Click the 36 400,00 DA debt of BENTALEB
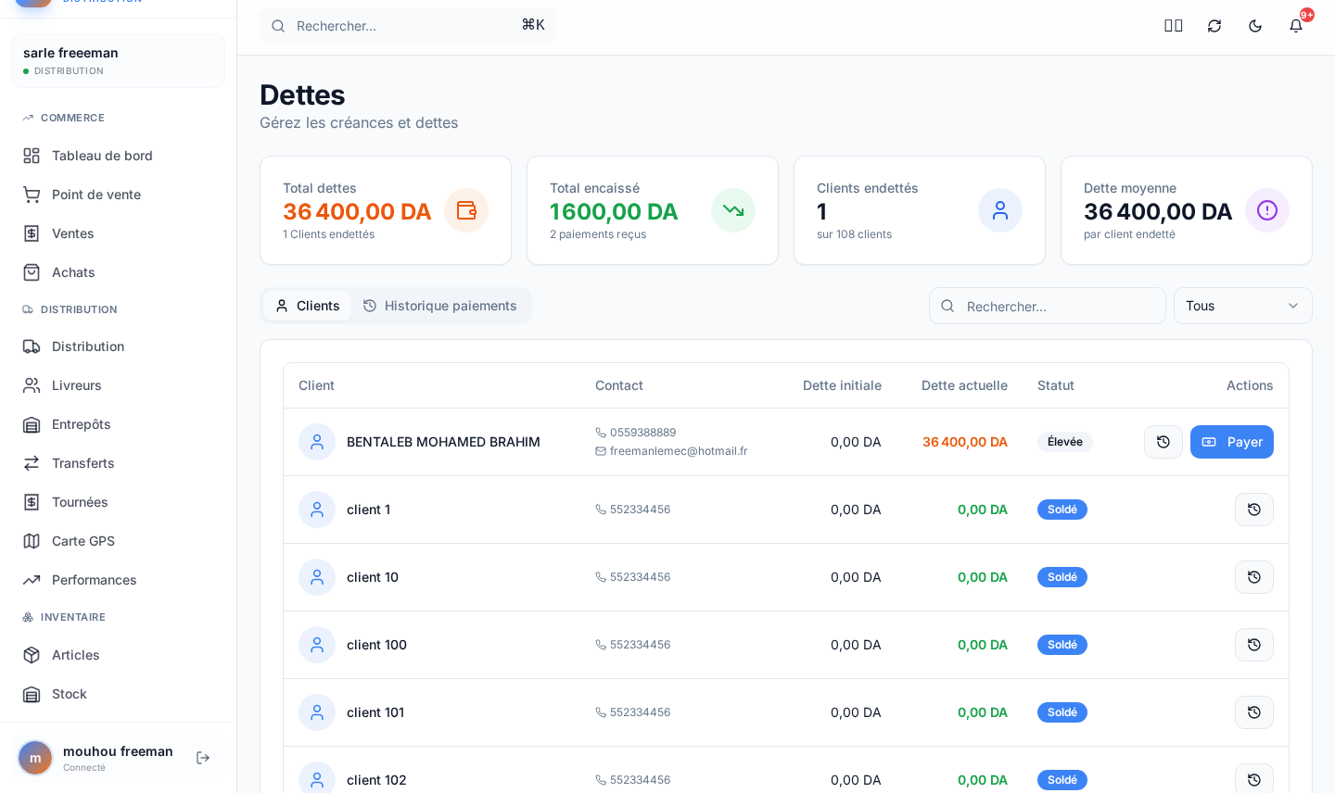The height and width of the screenshot is (793, 1335). coord(965,442)
